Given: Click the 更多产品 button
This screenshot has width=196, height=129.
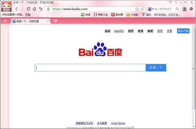Looking at the screenshot, I should [183, 31].
